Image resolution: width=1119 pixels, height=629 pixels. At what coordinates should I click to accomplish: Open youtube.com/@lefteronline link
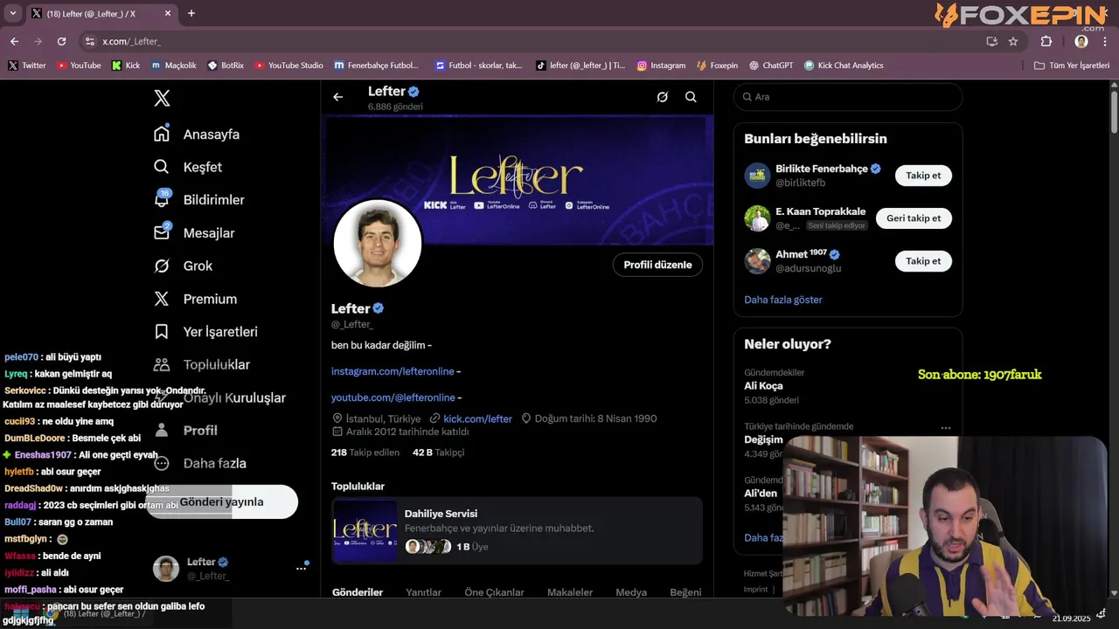pyautogui.click(x=393, y=397)
